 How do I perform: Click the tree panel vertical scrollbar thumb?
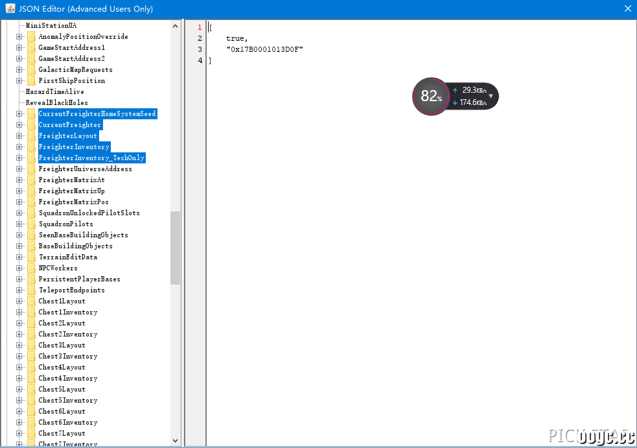pyautogui.click(x=175, y=248)
